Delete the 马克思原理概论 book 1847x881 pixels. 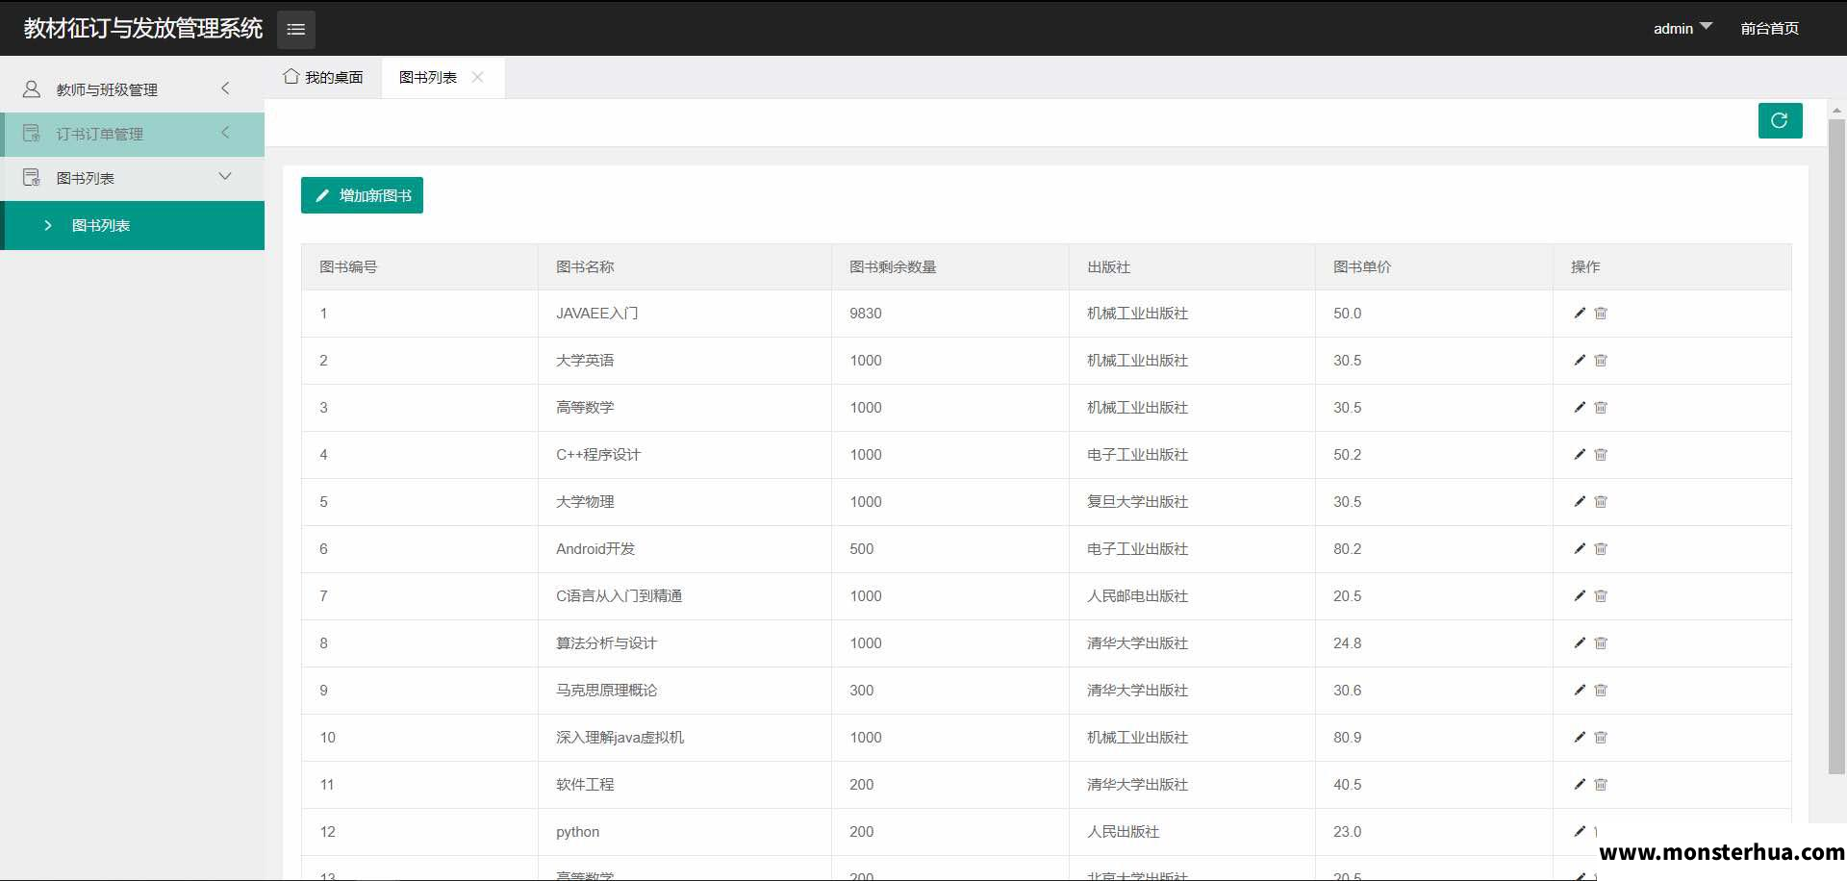click(x=1601, y=690)
